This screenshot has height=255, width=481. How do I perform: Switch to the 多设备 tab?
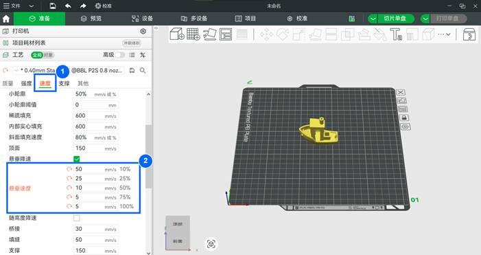coord(194,19)
